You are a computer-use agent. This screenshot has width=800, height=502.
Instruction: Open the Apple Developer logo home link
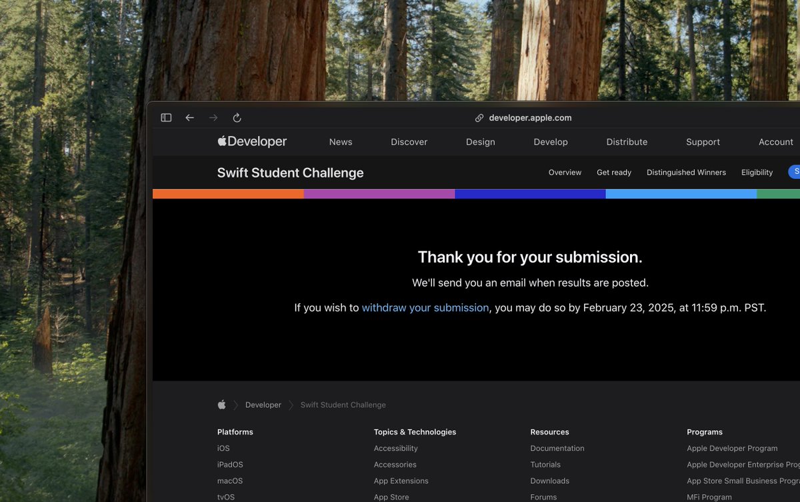pyautogui.click(x=252, y=141)
